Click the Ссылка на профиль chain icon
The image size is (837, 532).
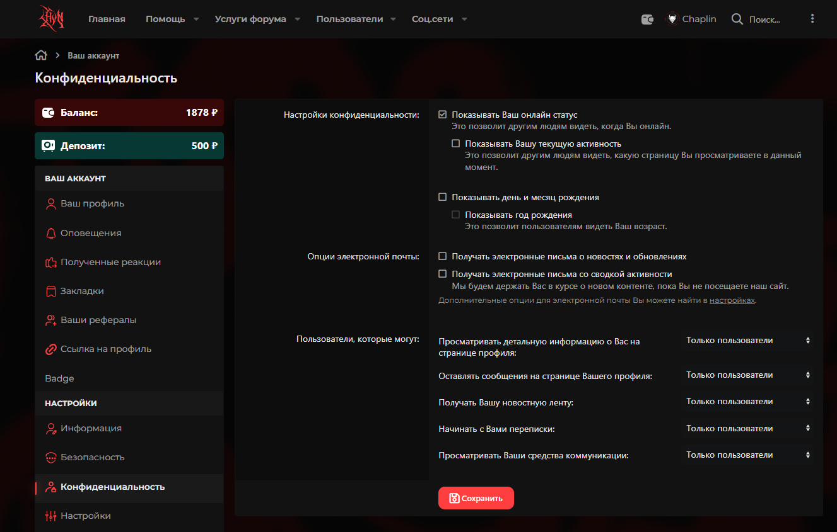coord(51,349)
